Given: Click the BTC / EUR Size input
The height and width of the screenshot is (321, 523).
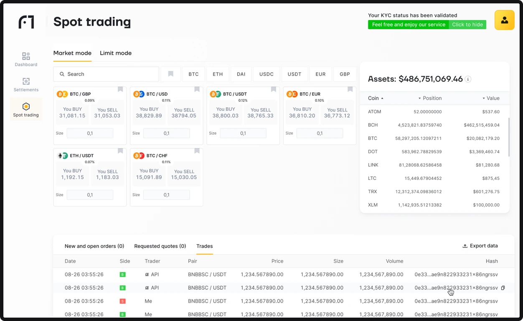Looking at the screenshot, I should click(x=320, y=133).
